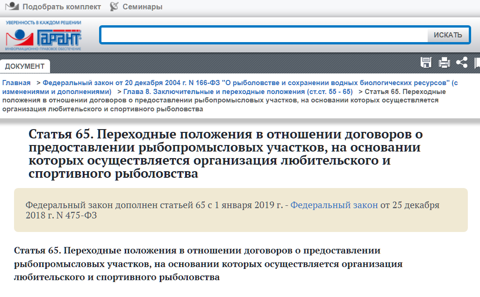
Task: Click the large 'Статья 65' heading title
Action: point(226,154)
